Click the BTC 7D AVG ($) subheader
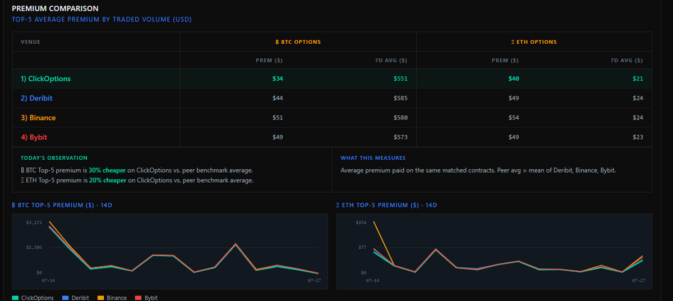The image size is (673, 301). coord(391,61)
